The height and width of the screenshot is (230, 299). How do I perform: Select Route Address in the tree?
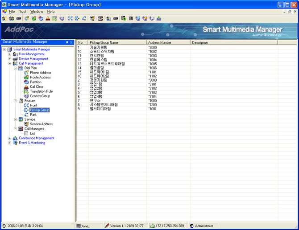click(x=40, y=78)
